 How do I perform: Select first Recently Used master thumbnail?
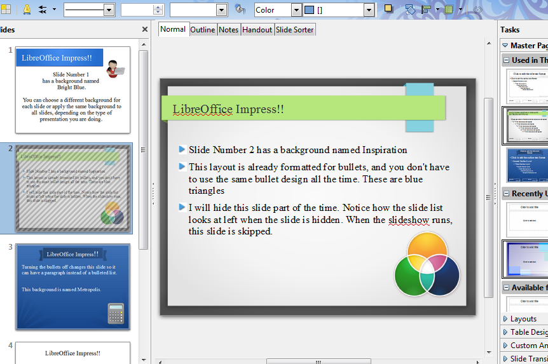tap(528, 220)
